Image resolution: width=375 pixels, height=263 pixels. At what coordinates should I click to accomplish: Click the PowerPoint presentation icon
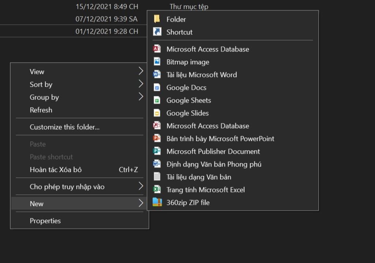pos(157,138)
